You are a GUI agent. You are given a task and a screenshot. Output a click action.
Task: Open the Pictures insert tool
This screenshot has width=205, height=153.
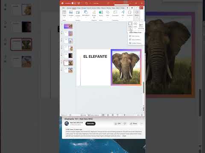[x=71, y=14]
